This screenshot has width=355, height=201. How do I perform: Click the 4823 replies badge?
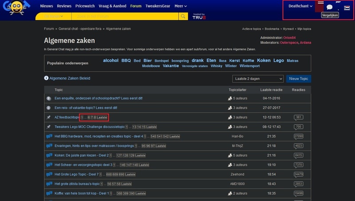point(298,146)
